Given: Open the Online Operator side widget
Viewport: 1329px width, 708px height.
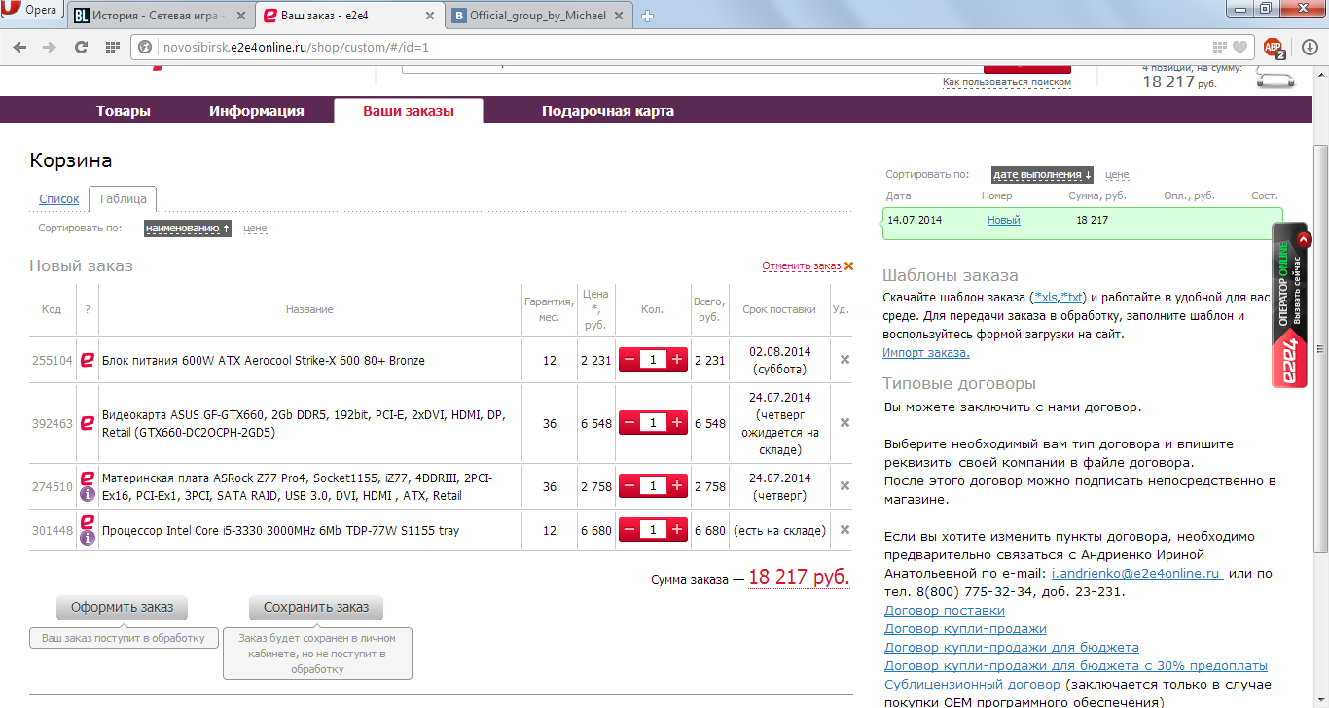Looking at the screenshot, I should coord(1290,305).
